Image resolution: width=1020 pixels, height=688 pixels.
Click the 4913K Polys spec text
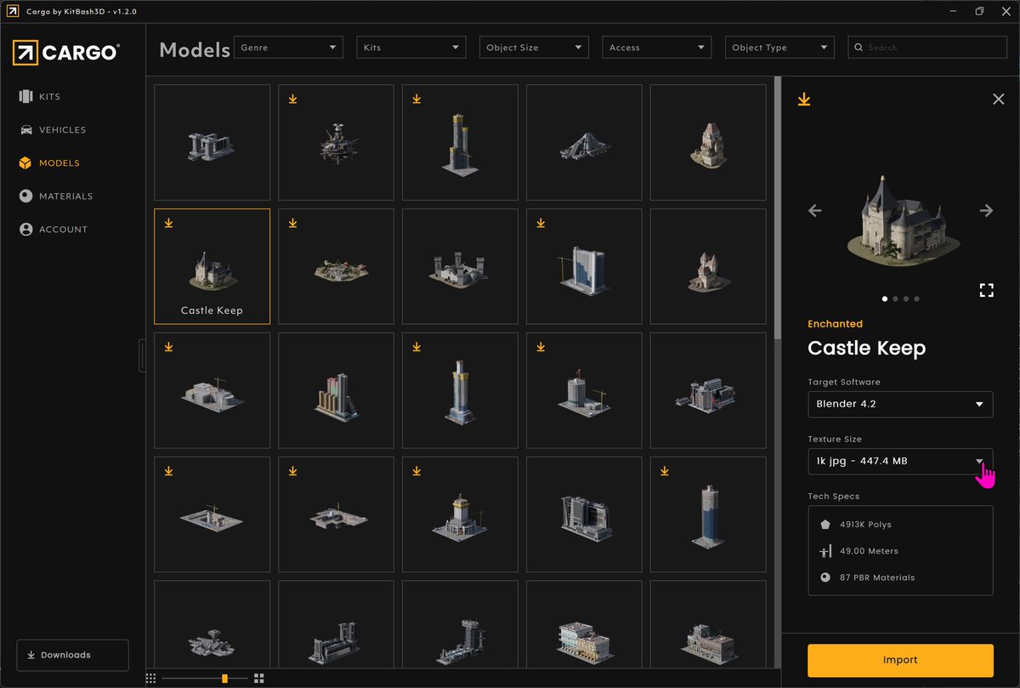[865, 525]
